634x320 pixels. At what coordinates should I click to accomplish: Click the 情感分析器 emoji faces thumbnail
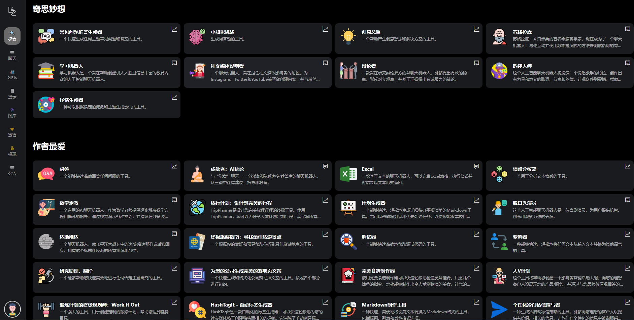tap(499, 174)
